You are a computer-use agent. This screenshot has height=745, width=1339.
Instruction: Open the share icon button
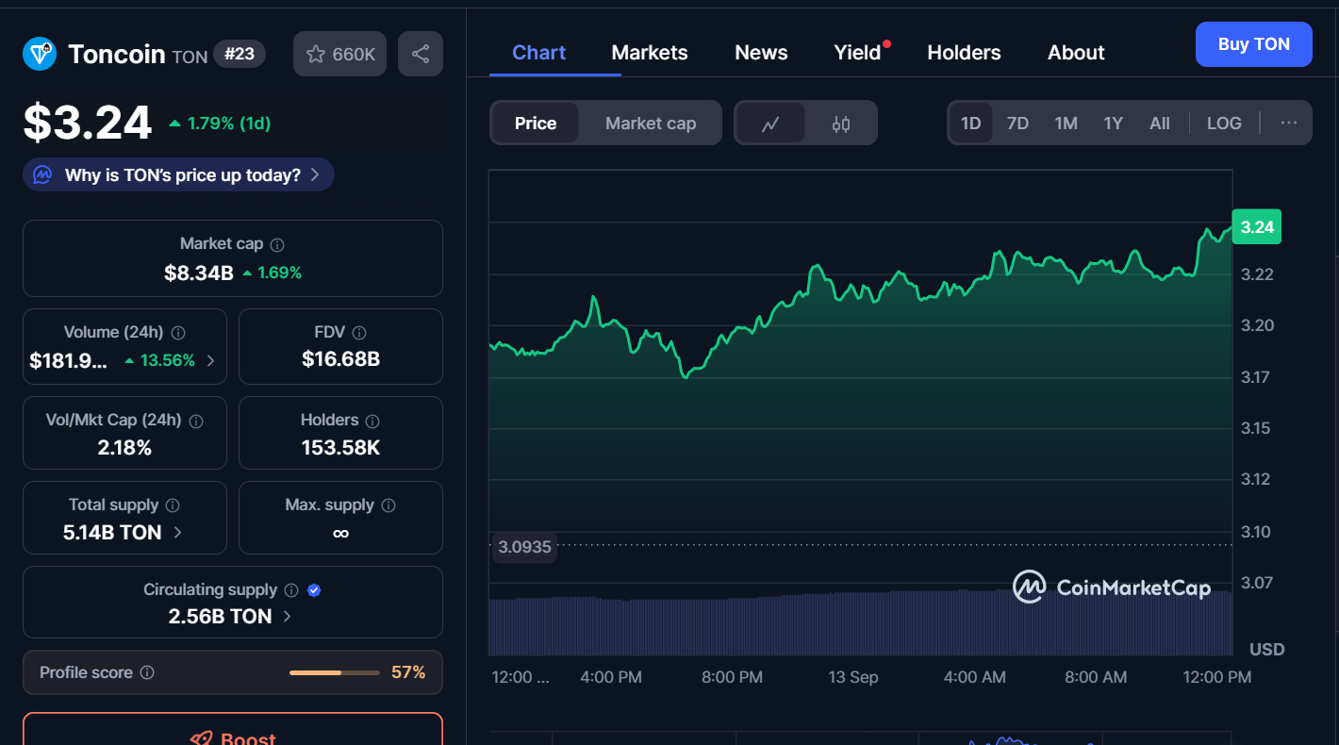[421, 54]
